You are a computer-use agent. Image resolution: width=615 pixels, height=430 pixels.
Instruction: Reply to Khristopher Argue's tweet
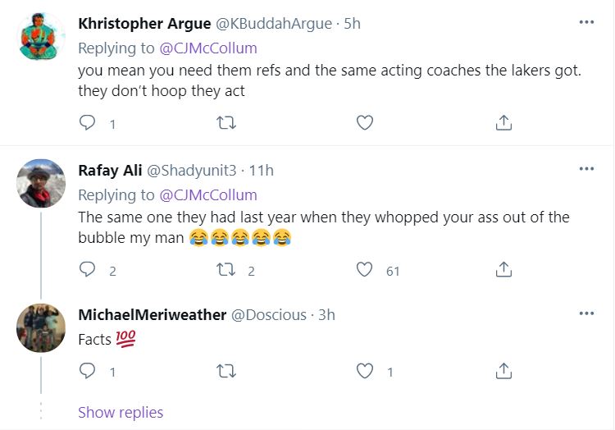point(87,123)
